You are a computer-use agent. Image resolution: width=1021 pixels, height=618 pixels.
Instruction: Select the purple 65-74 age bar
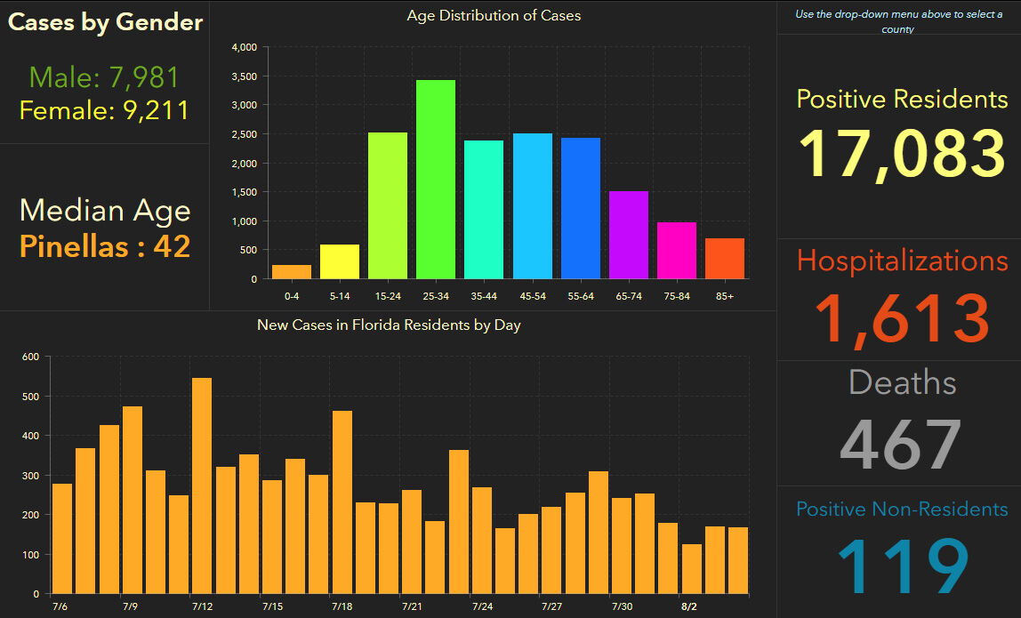[x=629, y=235]
